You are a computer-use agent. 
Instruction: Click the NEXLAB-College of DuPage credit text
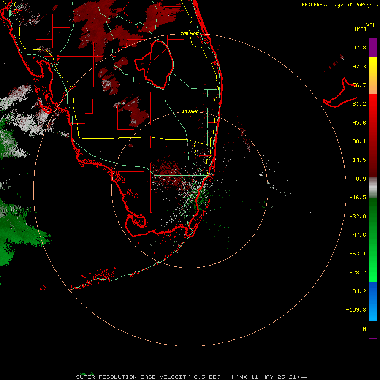coord(339,5)
